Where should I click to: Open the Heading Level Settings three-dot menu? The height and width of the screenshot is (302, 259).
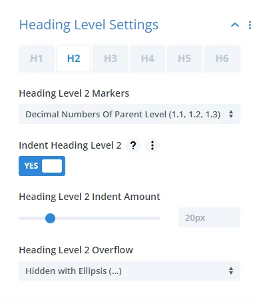pyautogui.click(x=250, y=25)
